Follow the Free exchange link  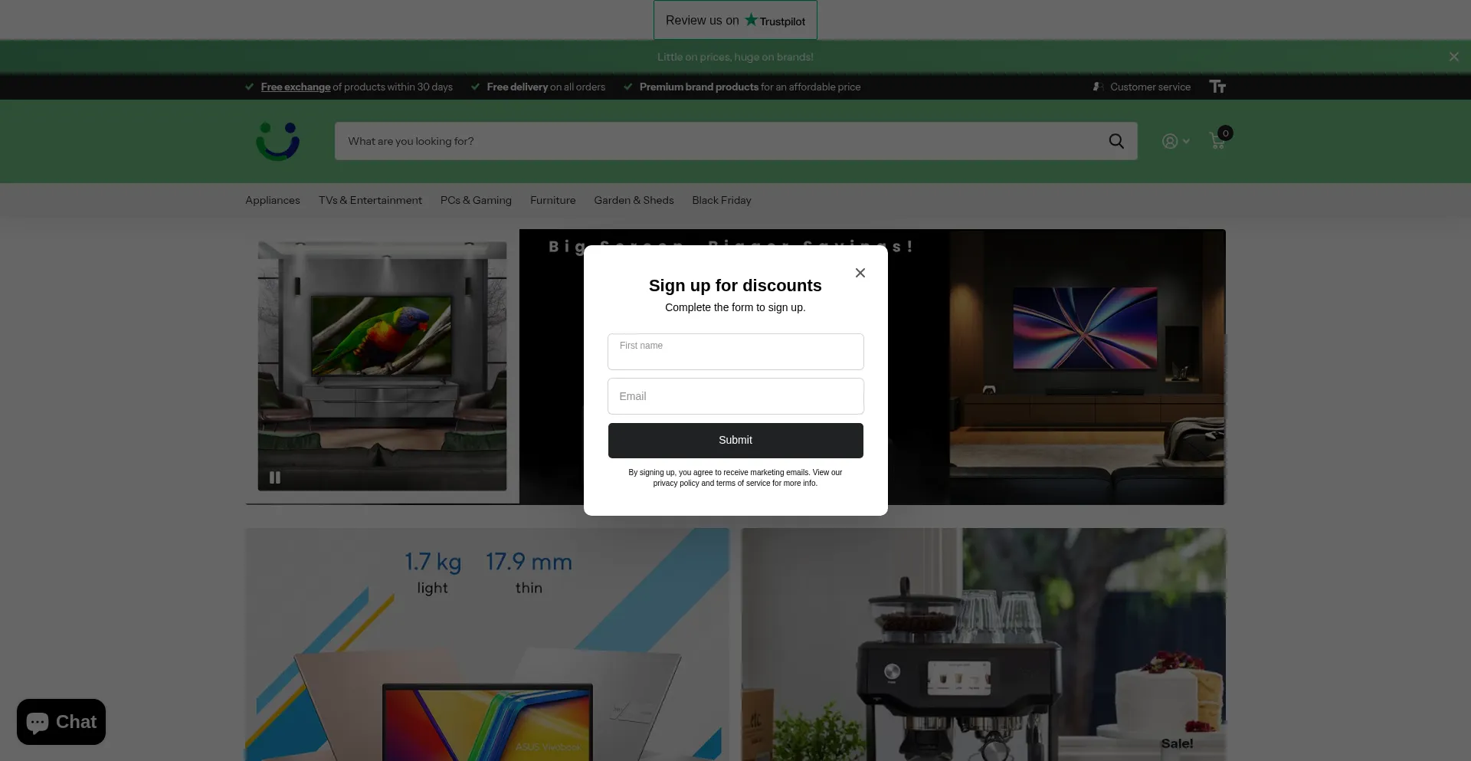(x=295, y=87)
